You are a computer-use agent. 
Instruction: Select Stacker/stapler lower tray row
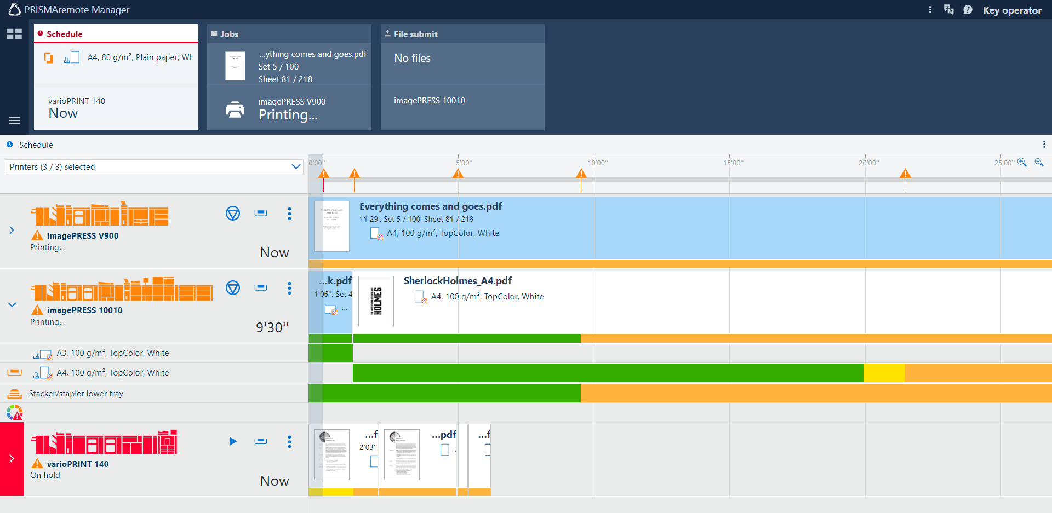153,393
